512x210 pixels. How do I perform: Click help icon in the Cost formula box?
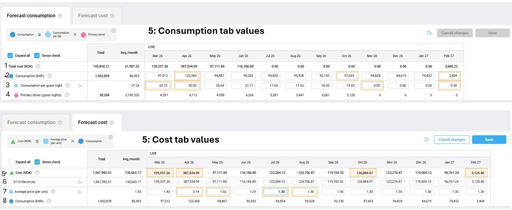tap(110, 137)
